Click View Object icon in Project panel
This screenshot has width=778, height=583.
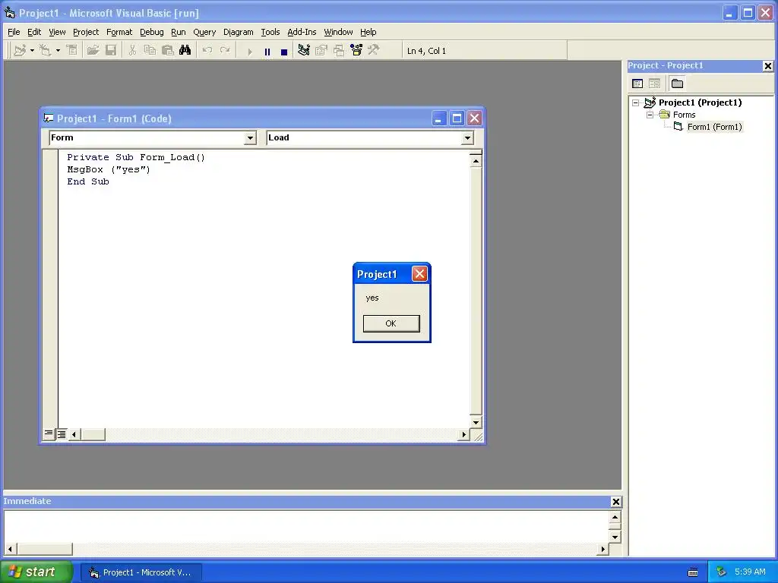(654, 84)
